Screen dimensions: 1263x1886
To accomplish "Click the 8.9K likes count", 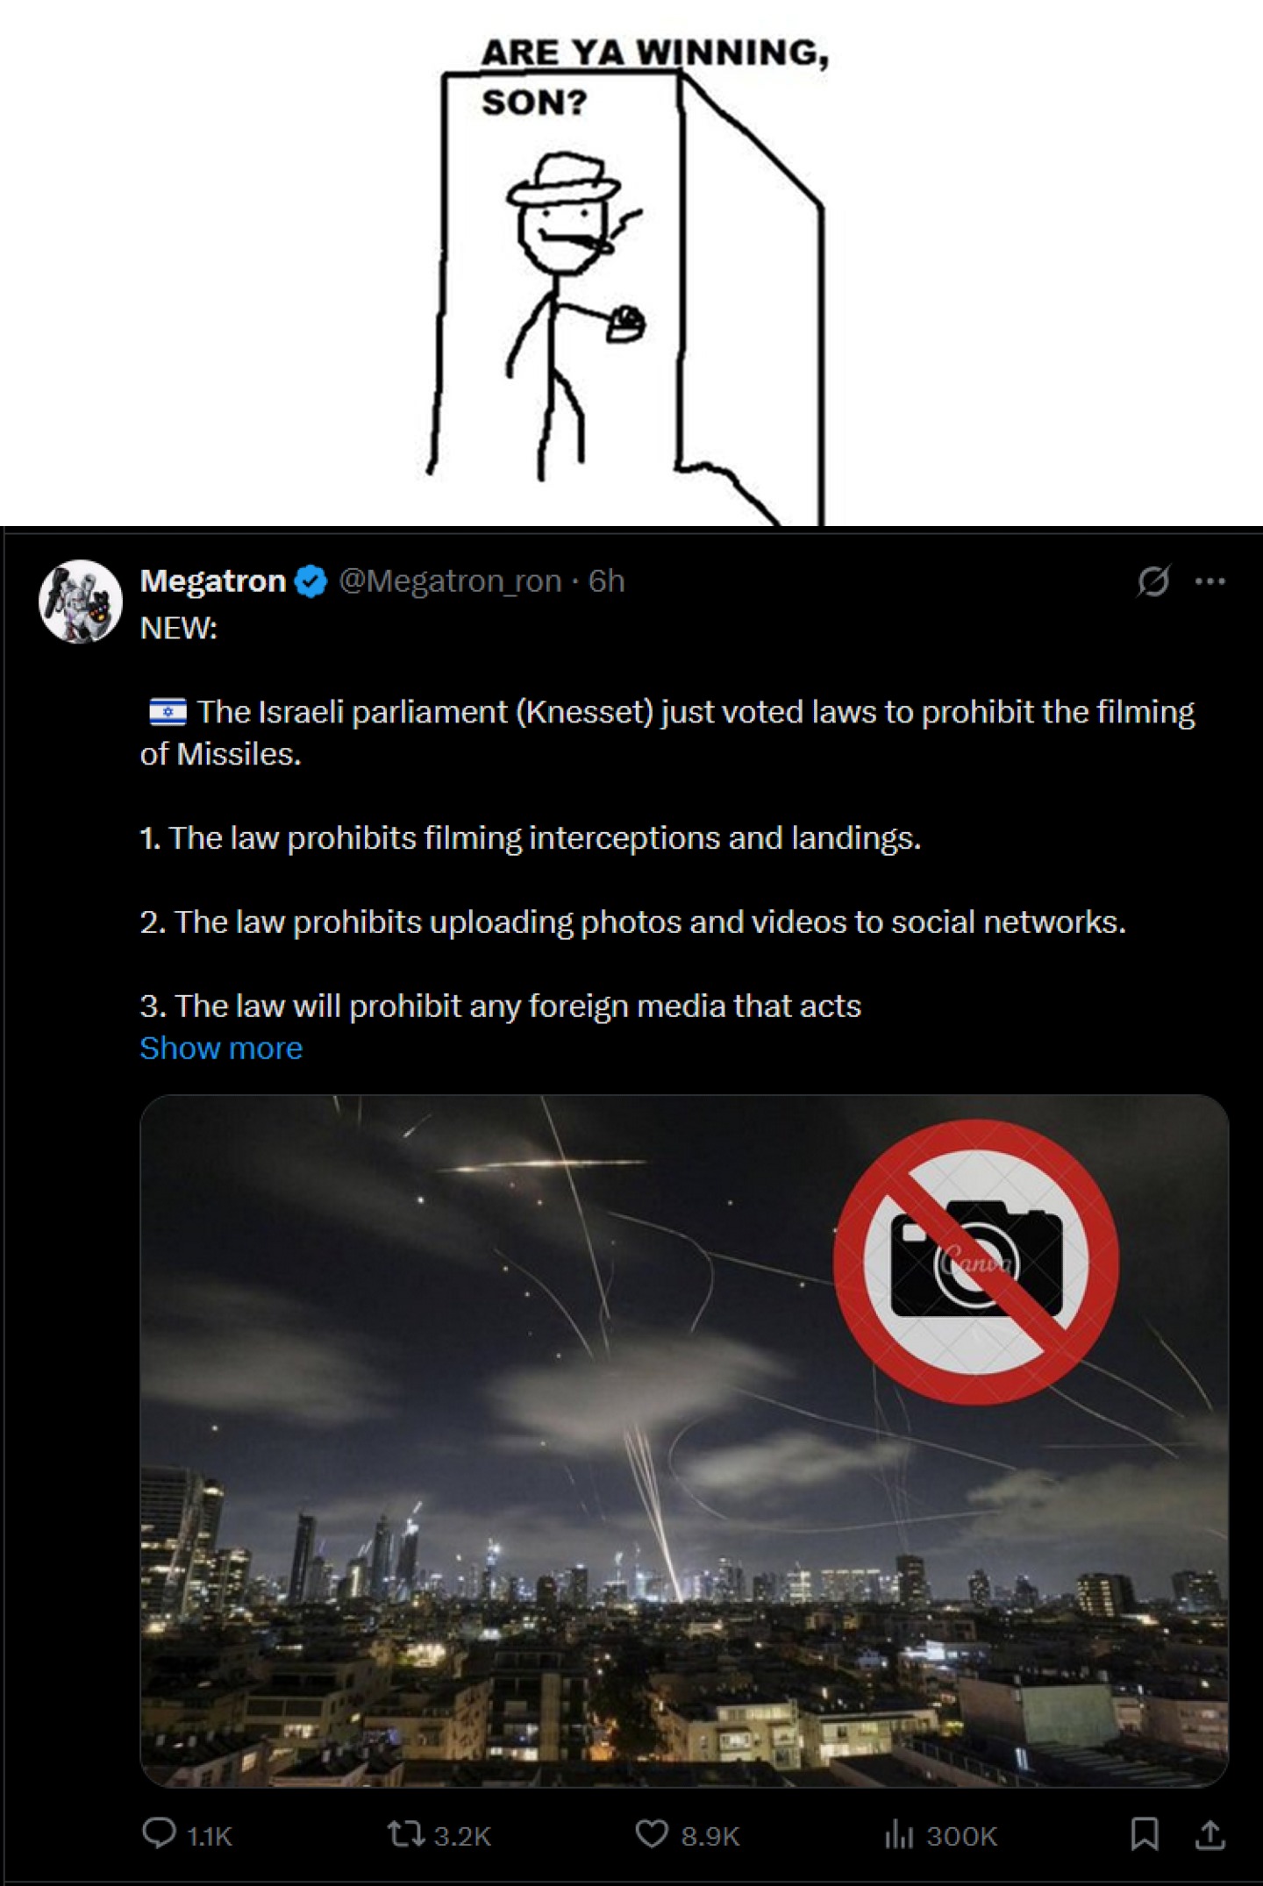I will pyautogui.click(x=710, y=1836).
